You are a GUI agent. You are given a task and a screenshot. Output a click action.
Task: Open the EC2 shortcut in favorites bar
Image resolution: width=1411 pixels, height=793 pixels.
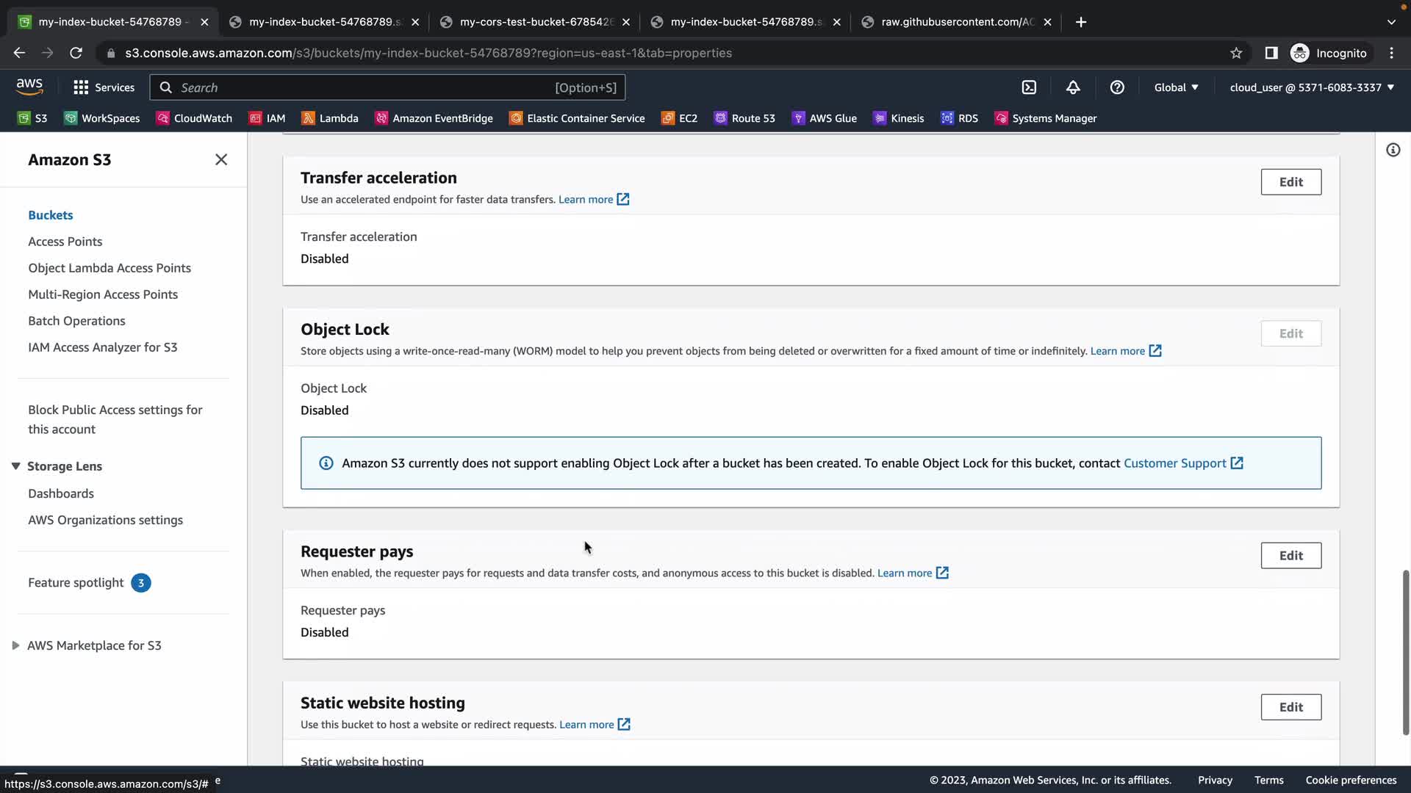[679, 118]
